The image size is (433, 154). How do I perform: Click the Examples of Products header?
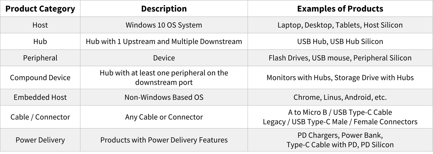tap(340, 9)
